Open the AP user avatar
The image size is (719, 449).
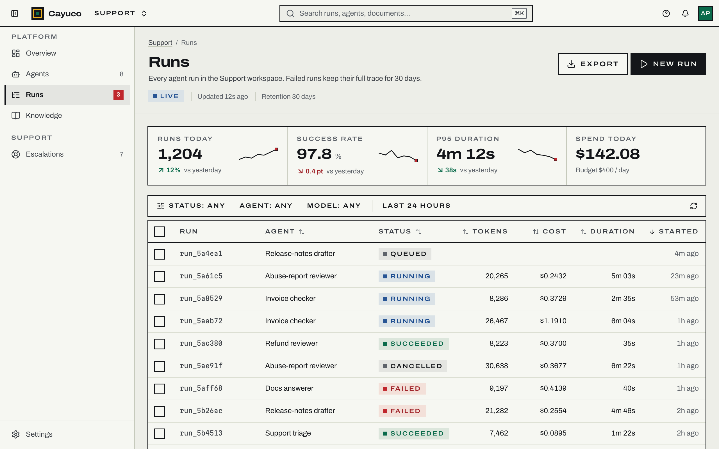coord(705,13)
